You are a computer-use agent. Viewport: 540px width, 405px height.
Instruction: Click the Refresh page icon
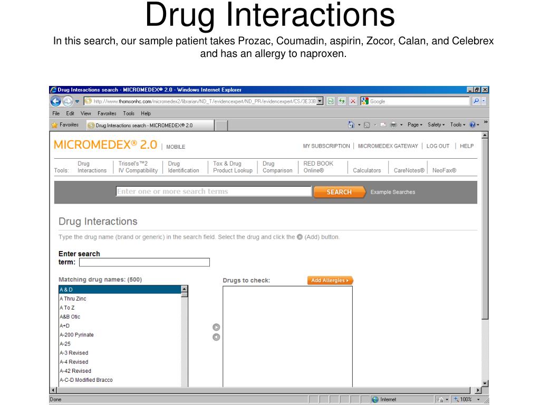pos(342,101)
